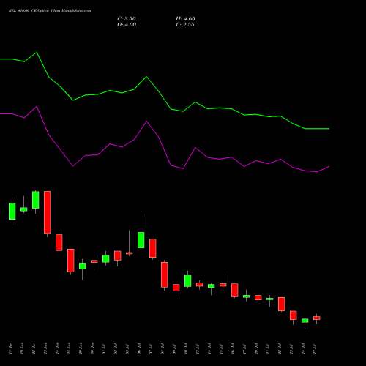366x366 pixels.
Task: Select the green candle for 18 Jun
Action: click(12, 211)
